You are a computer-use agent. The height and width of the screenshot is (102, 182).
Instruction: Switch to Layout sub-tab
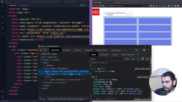[115, 55]
